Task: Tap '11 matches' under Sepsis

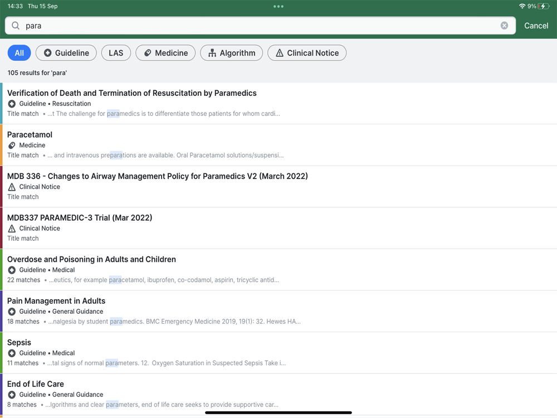Action: [23, 363]
